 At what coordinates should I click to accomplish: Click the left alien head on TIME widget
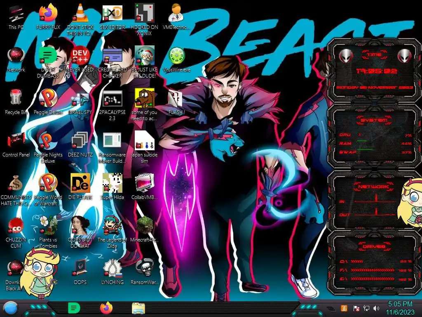point(346,56)
